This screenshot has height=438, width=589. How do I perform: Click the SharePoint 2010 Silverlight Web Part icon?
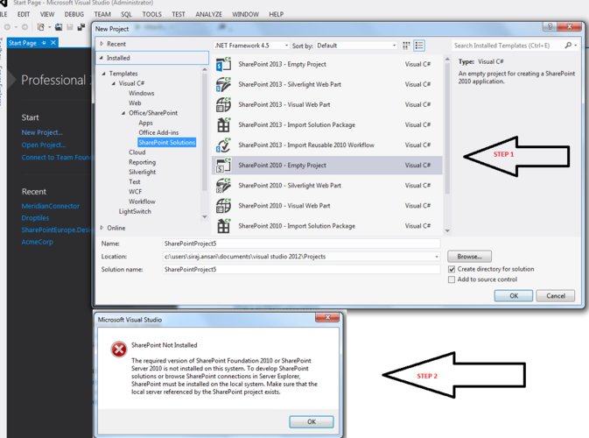(x=223, y=186)
